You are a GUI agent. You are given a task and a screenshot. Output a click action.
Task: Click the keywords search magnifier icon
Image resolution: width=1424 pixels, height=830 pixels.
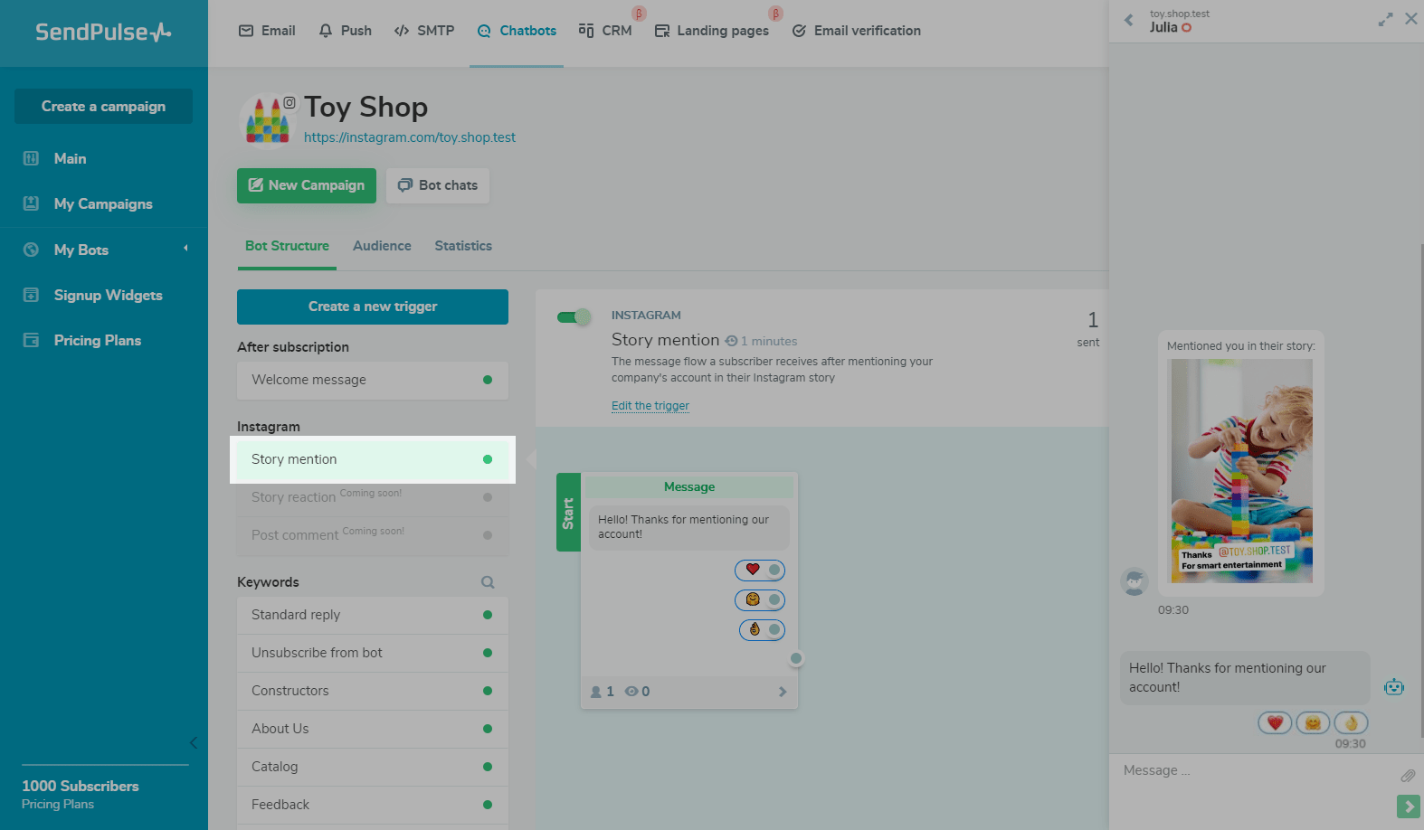488,582
